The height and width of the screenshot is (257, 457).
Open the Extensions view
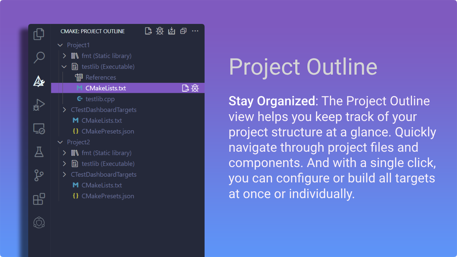(39, 199)
